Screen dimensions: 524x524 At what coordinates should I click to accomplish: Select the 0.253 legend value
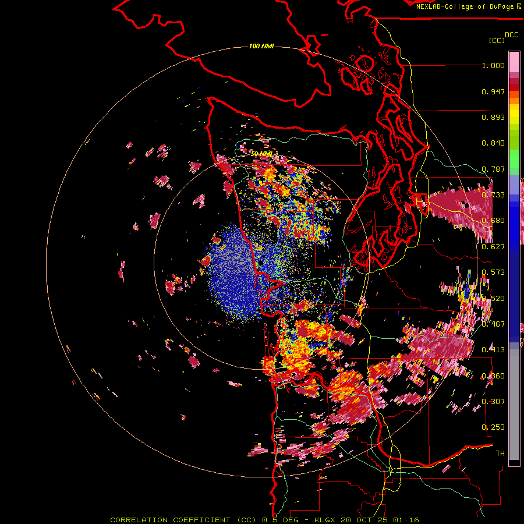click(493, 427)
